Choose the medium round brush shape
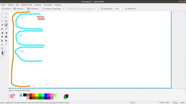This screenshot has width=186, height=104. 4,52
